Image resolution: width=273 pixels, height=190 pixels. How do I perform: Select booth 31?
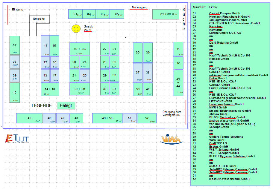click(114, 49)
